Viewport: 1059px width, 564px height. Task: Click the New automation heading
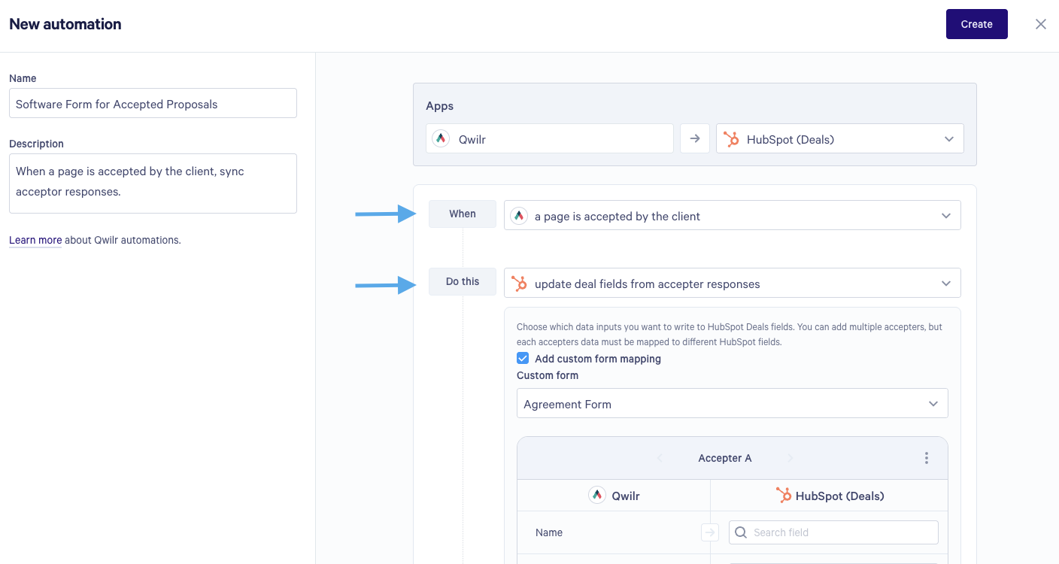click(x=65, y=24)
